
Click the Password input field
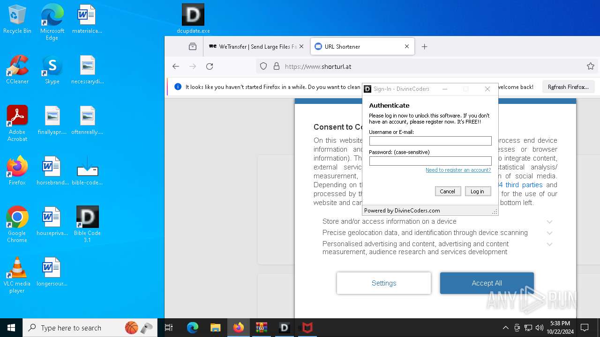(430, 161)
